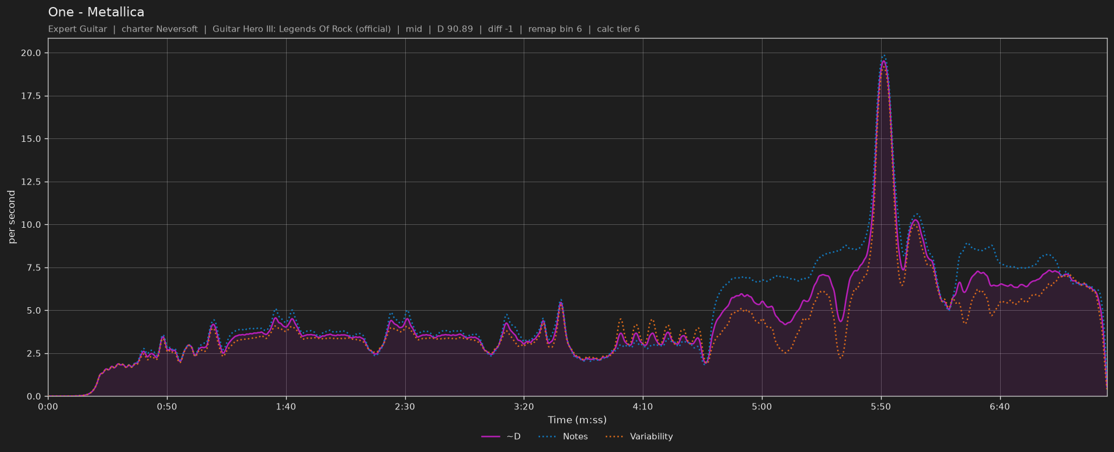Select the 'Expert Guitar' subtitle text

tap(78, 29)
